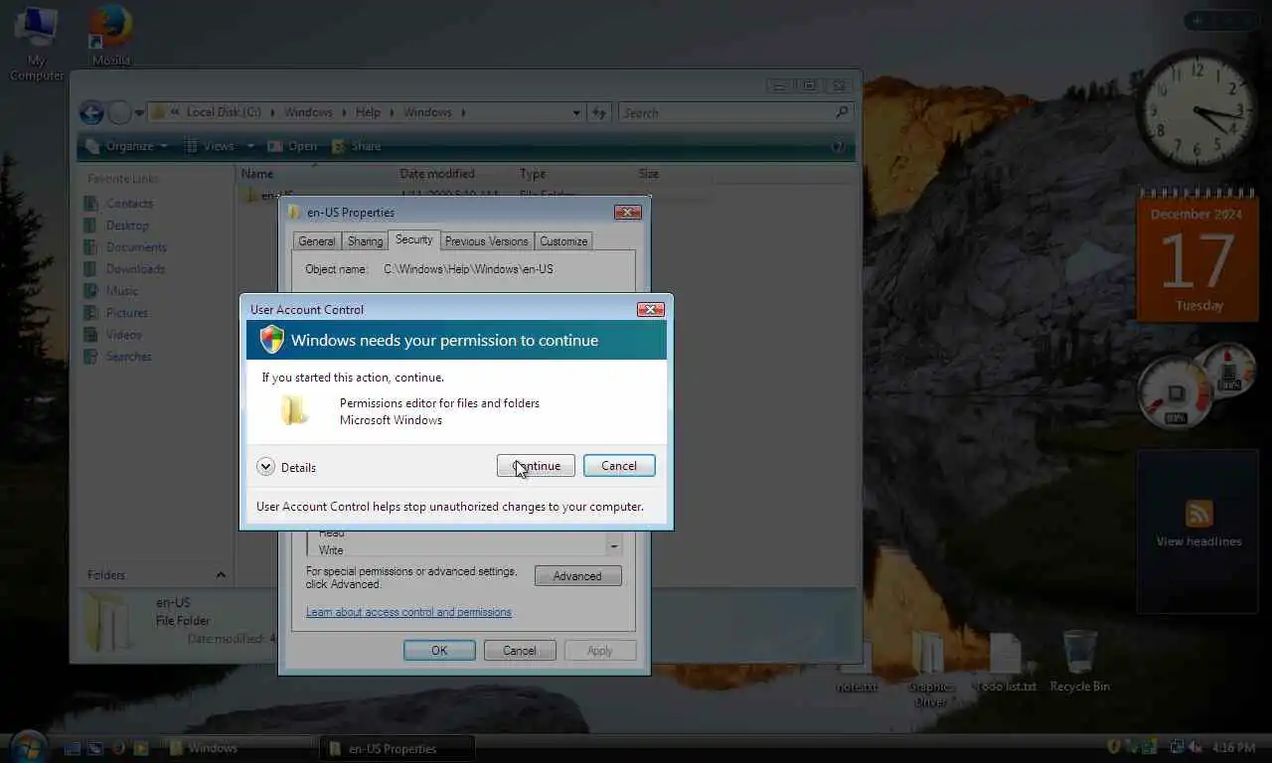Click the Todo list.txt desktop file

[x=1004, y=664]
